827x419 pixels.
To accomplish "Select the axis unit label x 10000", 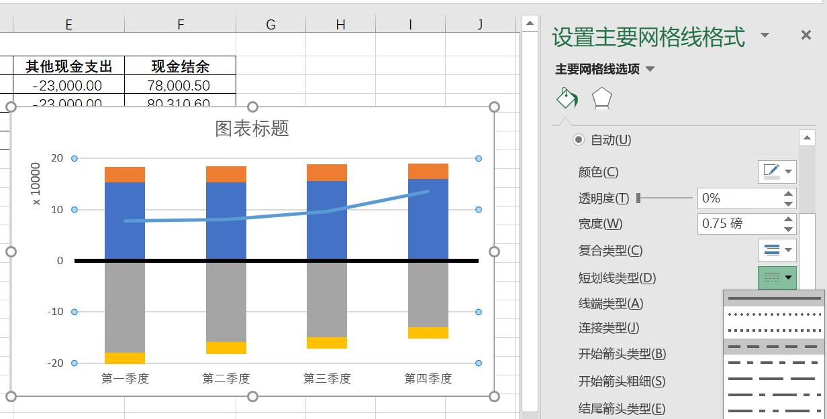I will click(x=36, y=184).
